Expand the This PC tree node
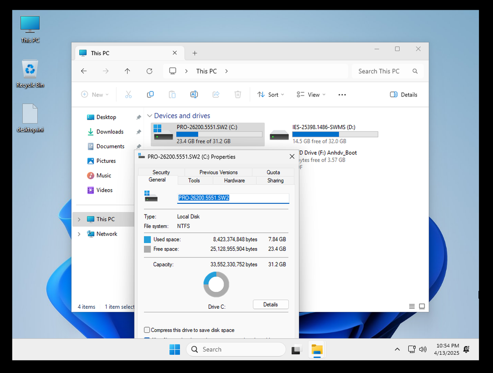493x373 pixels. (x=79, y=219)
